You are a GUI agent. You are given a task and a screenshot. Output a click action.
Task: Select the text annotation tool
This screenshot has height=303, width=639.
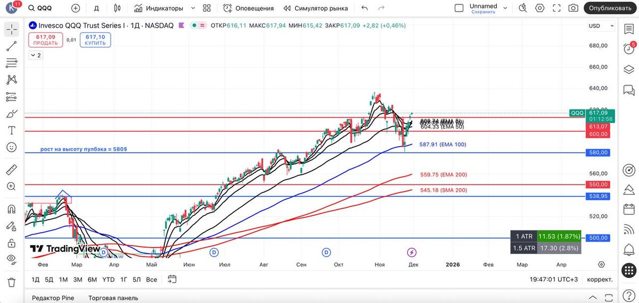12,130
